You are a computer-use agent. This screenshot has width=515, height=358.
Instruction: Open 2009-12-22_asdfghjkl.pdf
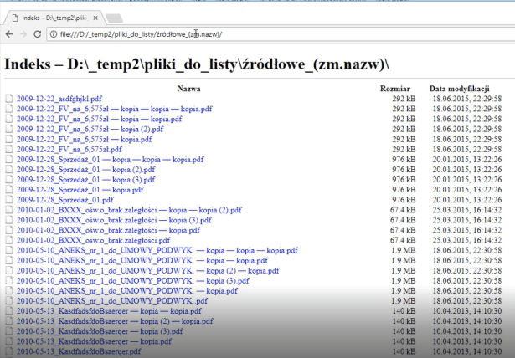pos(59,99)
